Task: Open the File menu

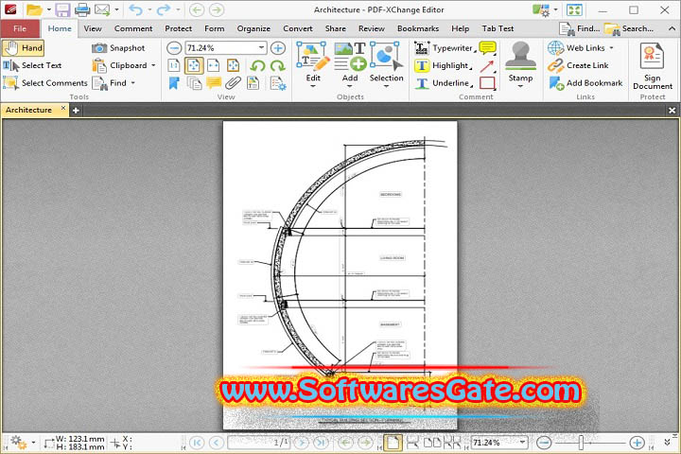Action: [x=20, y=28]
